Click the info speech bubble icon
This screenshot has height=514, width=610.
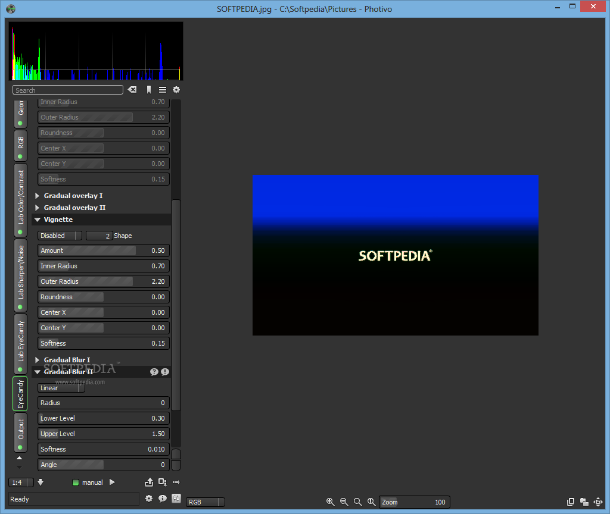(x=163, y=499)
